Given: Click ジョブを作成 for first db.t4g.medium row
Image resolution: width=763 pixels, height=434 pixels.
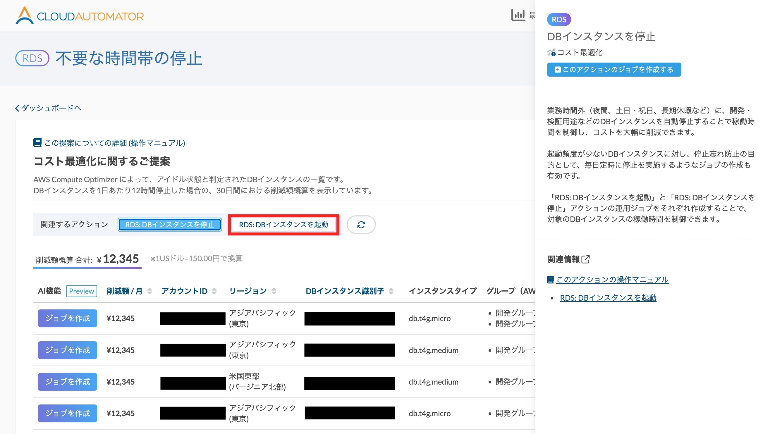Looking at the screenshot, I should click(x=67, y=350).
